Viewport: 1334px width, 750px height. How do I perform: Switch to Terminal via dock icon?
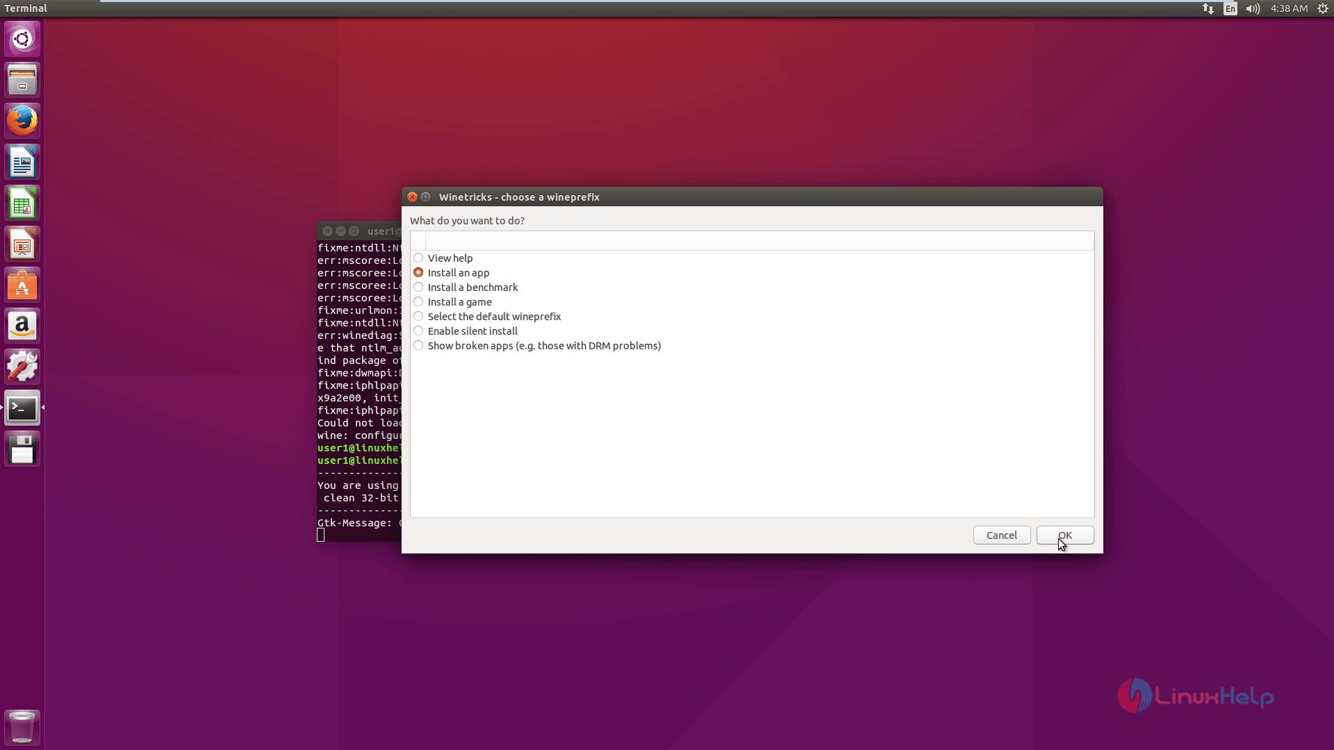(22, 408)
